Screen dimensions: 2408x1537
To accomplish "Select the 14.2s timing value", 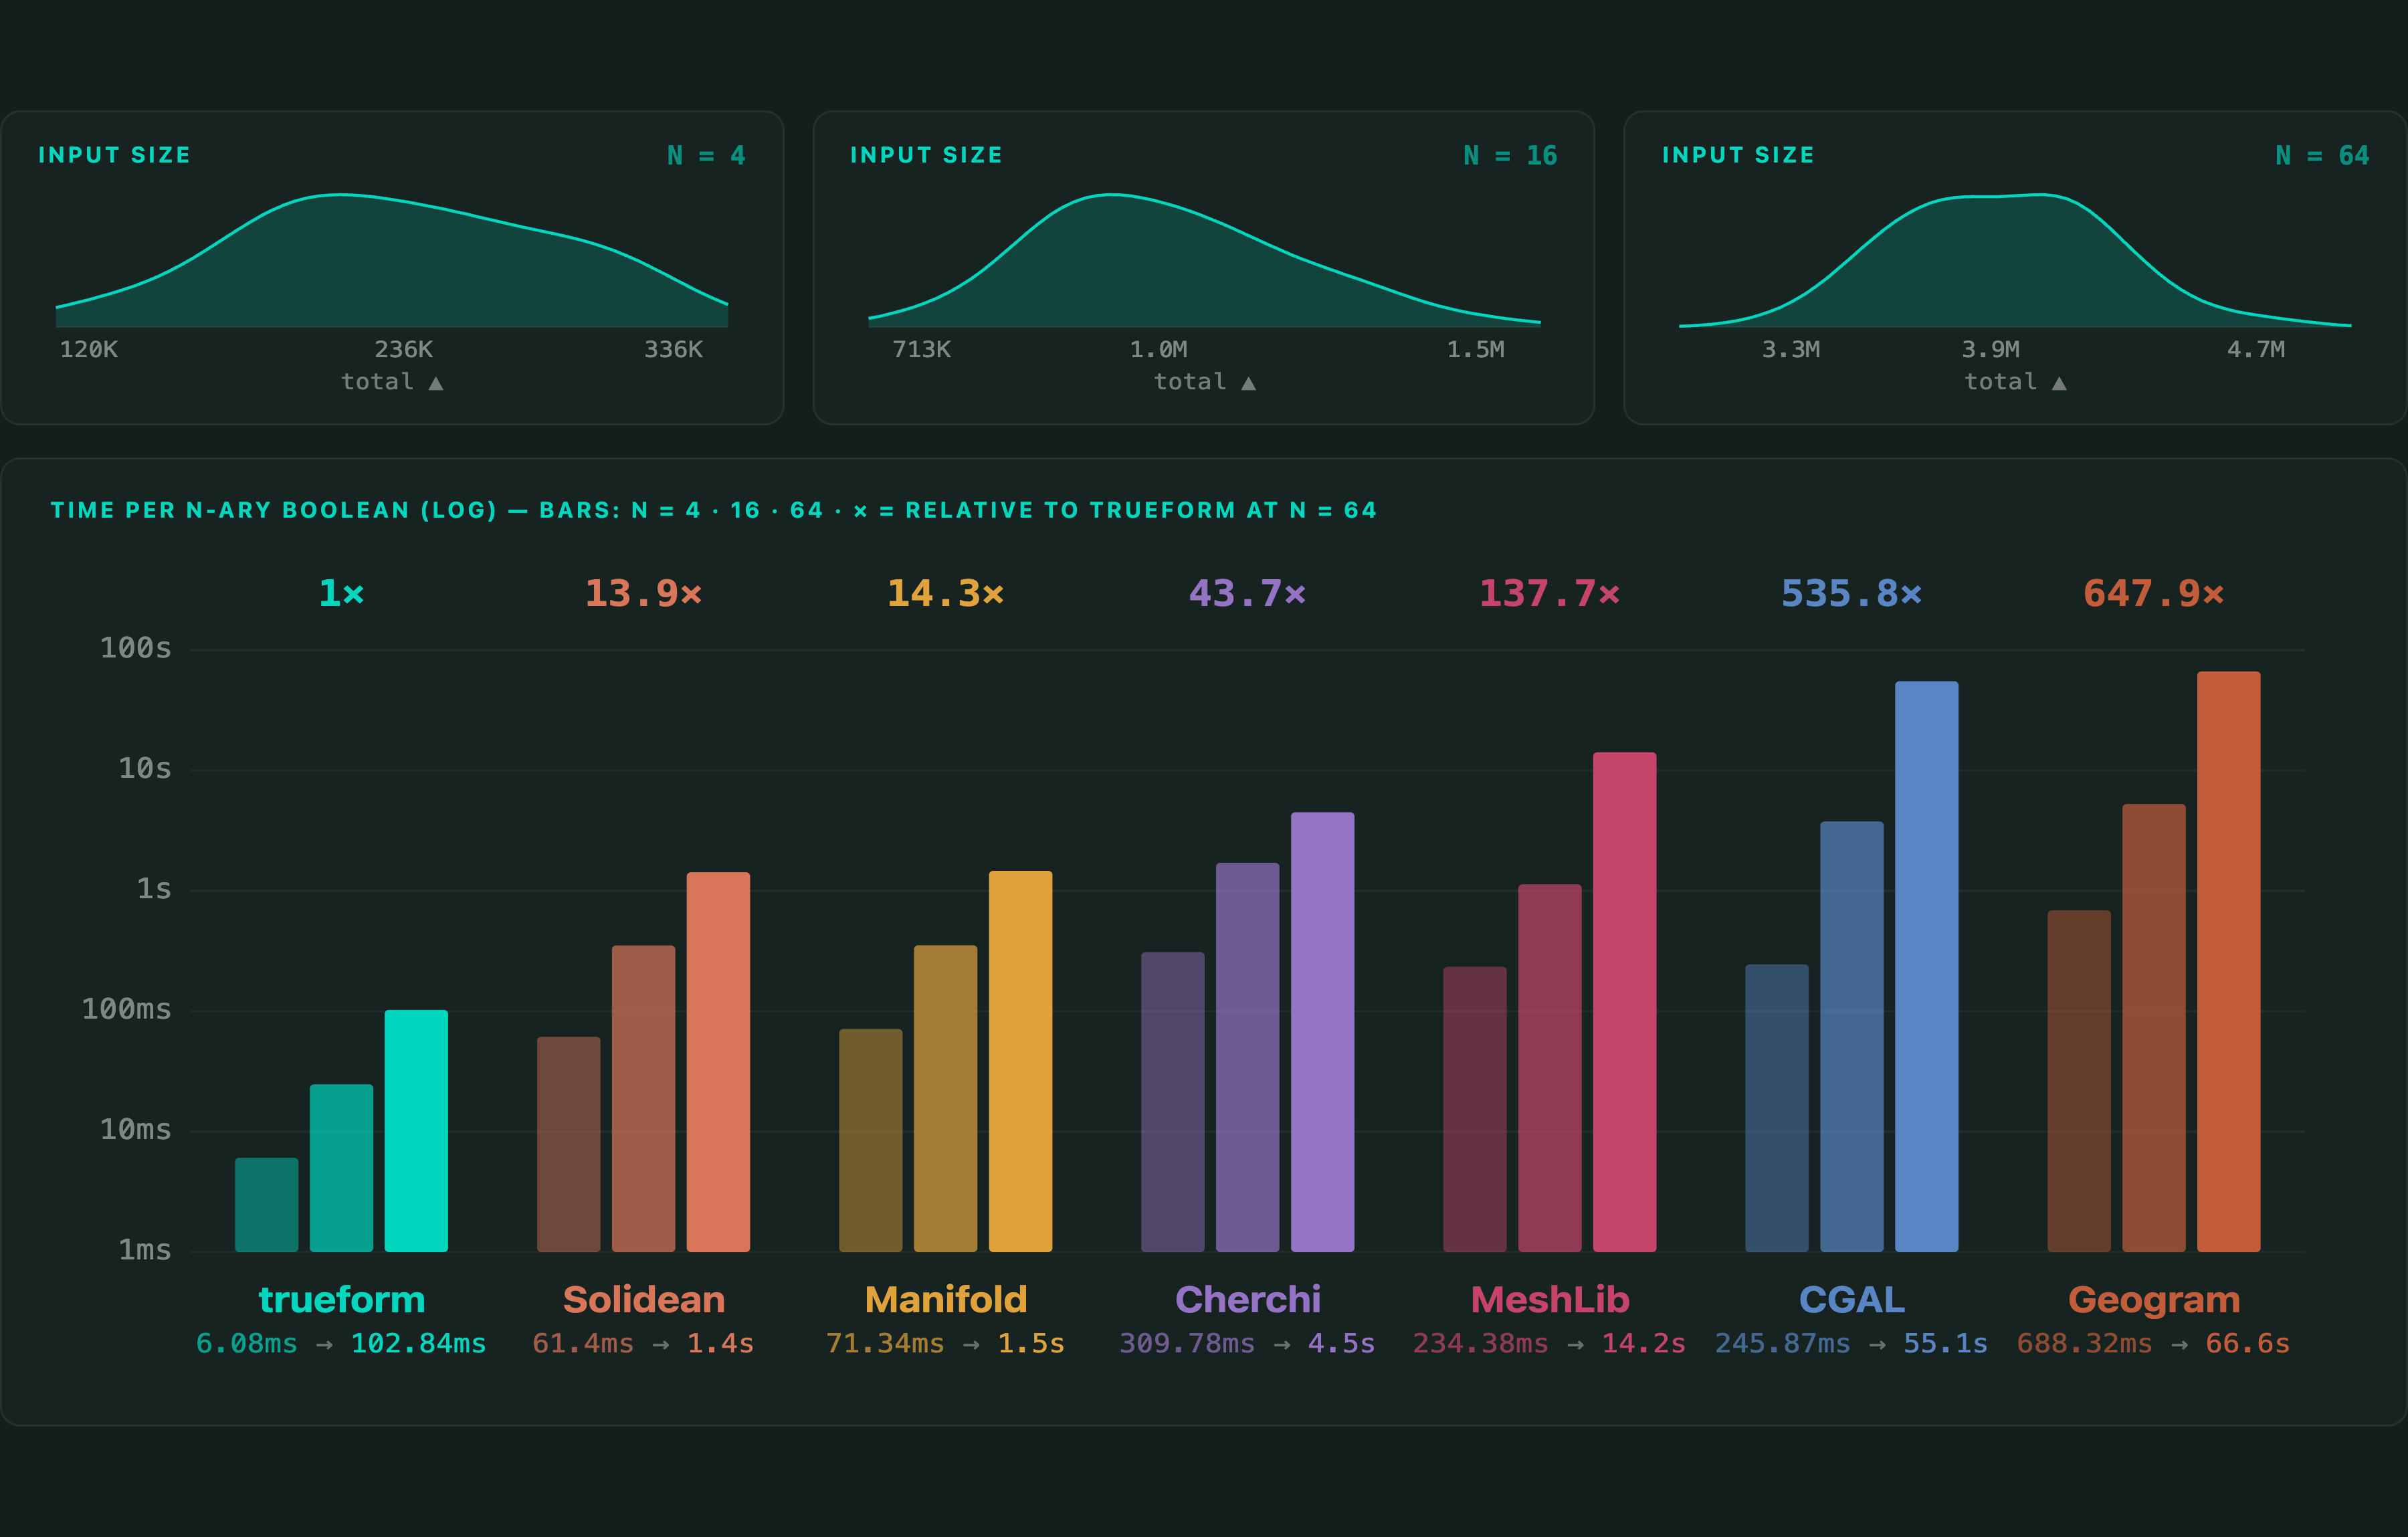I will pos(1643,1343).
